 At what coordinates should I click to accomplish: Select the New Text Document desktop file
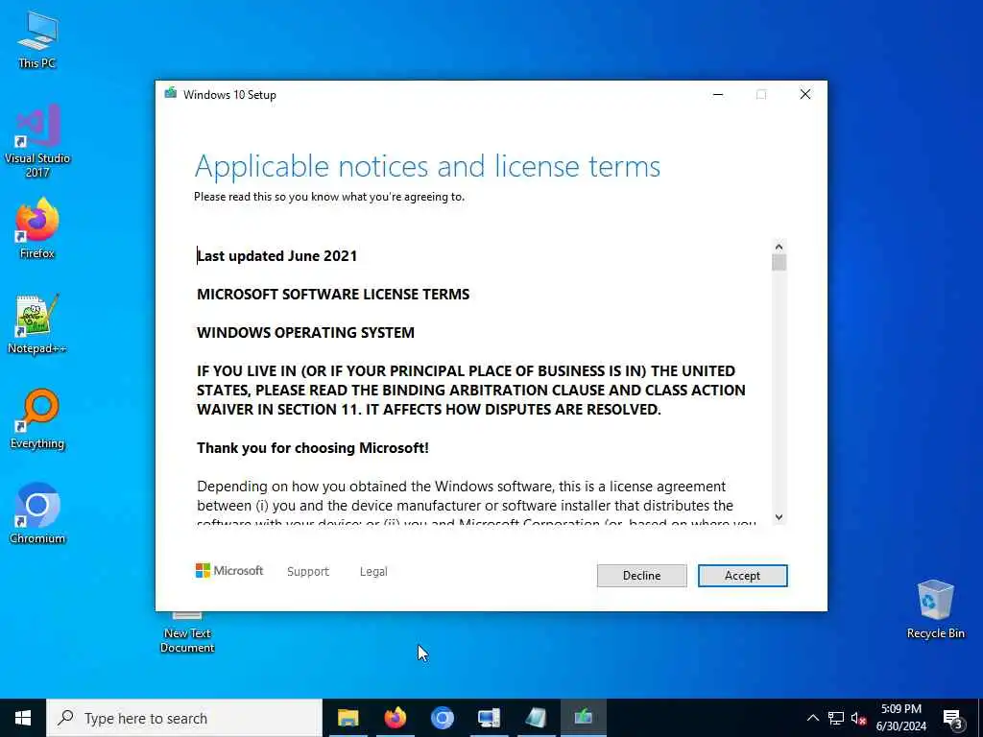pos(187,633)
